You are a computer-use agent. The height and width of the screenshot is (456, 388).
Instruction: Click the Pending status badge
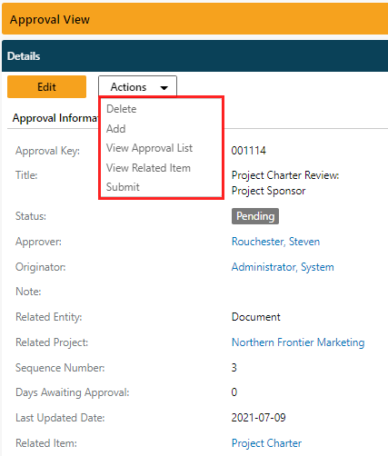point(255,216)
